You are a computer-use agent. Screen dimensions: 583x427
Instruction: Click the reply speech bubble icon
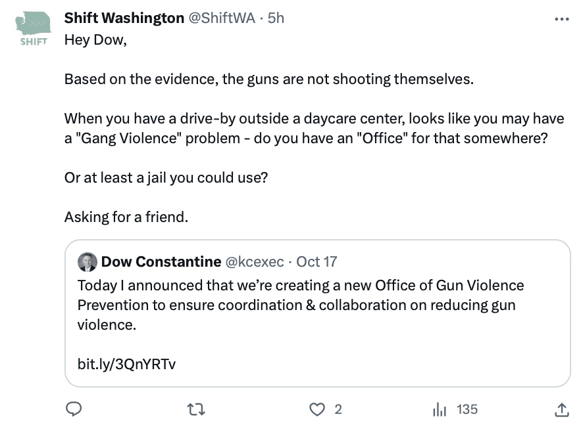coord(74,409)
